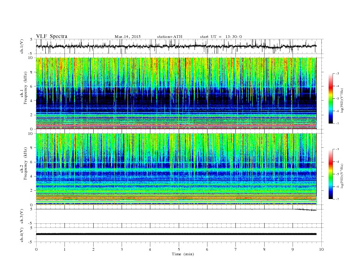Click the ch.1 voltage waveform trace

pos(176,46)
